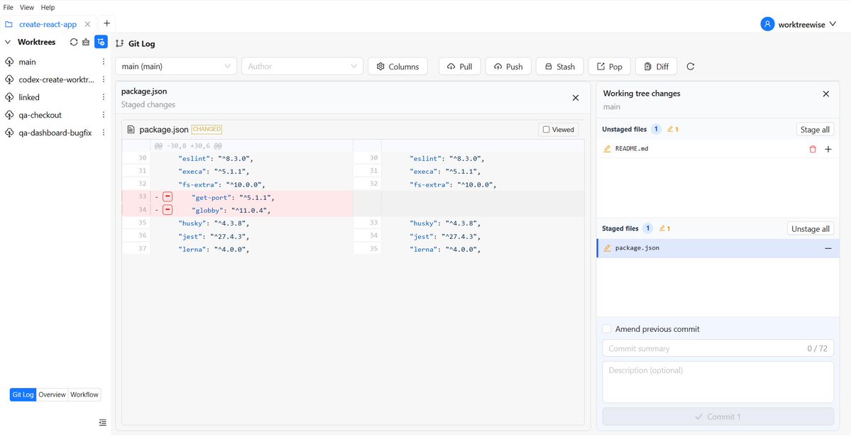The height and width of the screenshot is (439, 851).
Task: Select the linked worktree
Action: [x=29, y=97]
